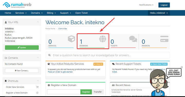The width and height of the screenshot is (185, 97).
Task: Click the magnifier icon in knowledgebase search
Action: coord(49,55)
